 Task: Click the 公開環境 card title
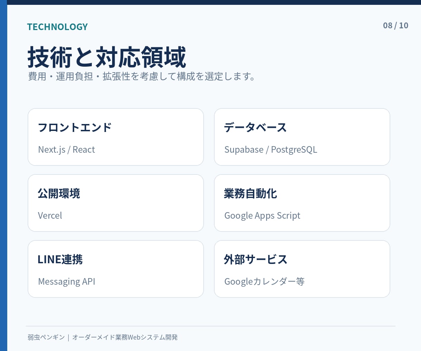click(59, 193)
